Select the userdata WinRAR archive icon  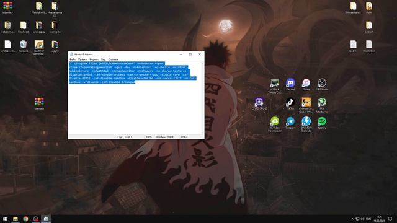pyautogui.click(x=39, y=103)
